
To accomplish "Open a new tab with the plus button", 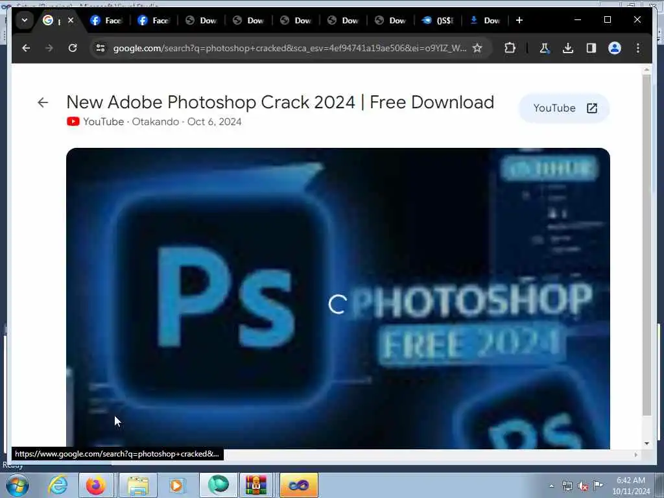I will pos(519,20).
